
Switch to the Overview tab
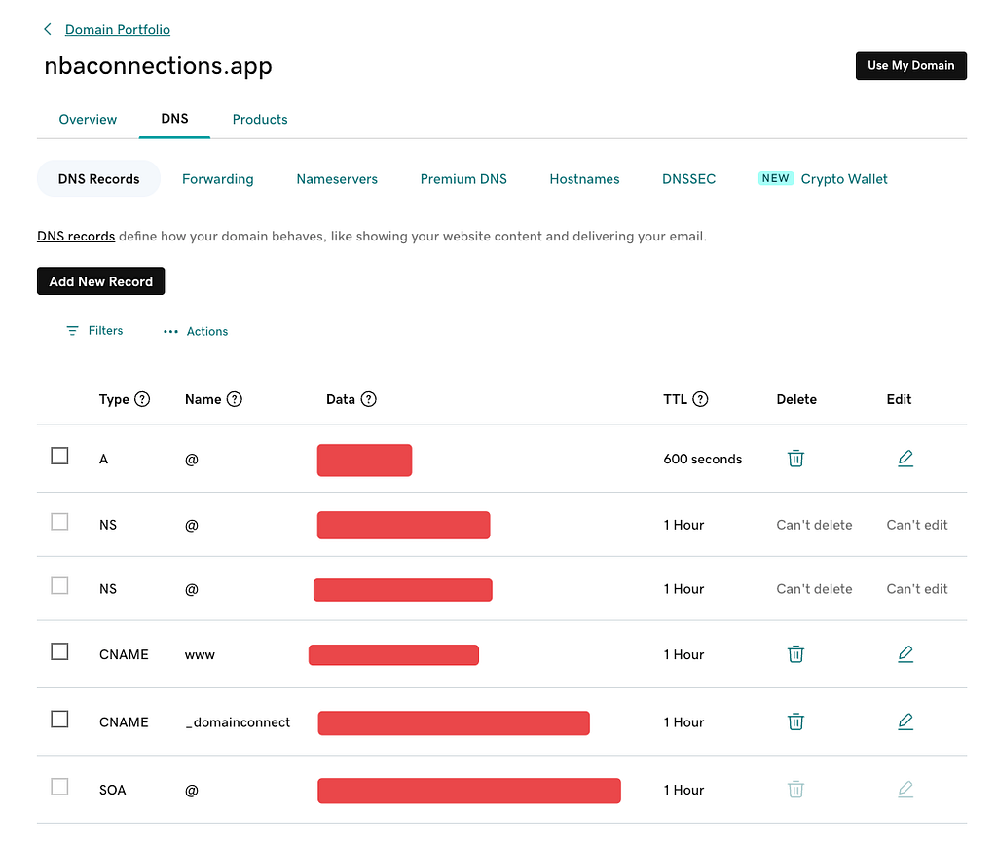[x=88, y=120]
